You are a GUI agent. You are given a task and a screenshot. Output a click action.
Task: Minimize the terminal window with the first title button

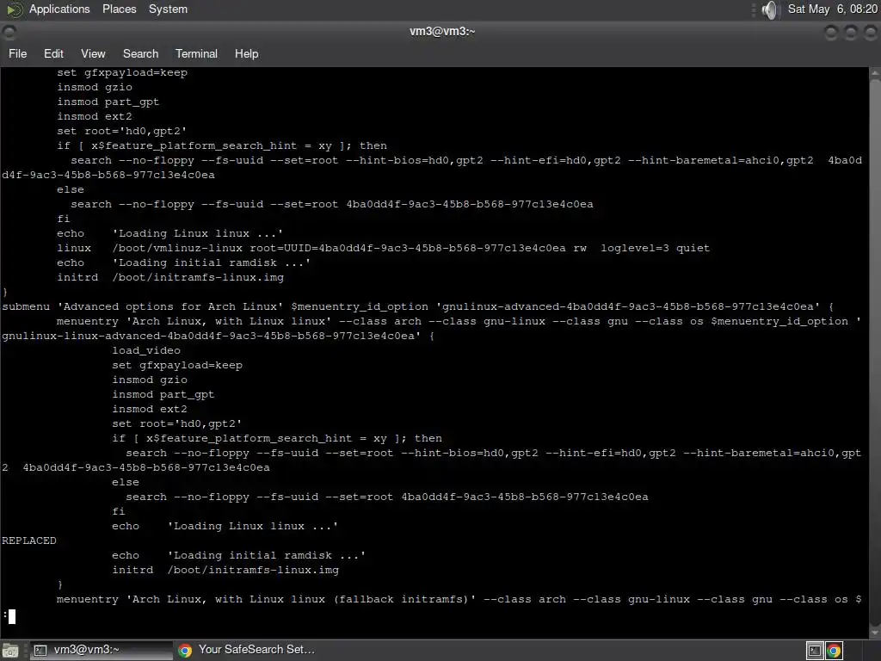pos(831,33)
